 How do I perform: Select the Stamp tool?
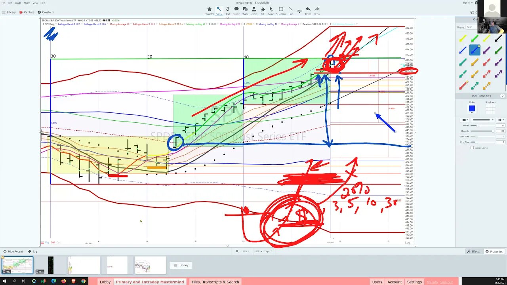[254, 10]
